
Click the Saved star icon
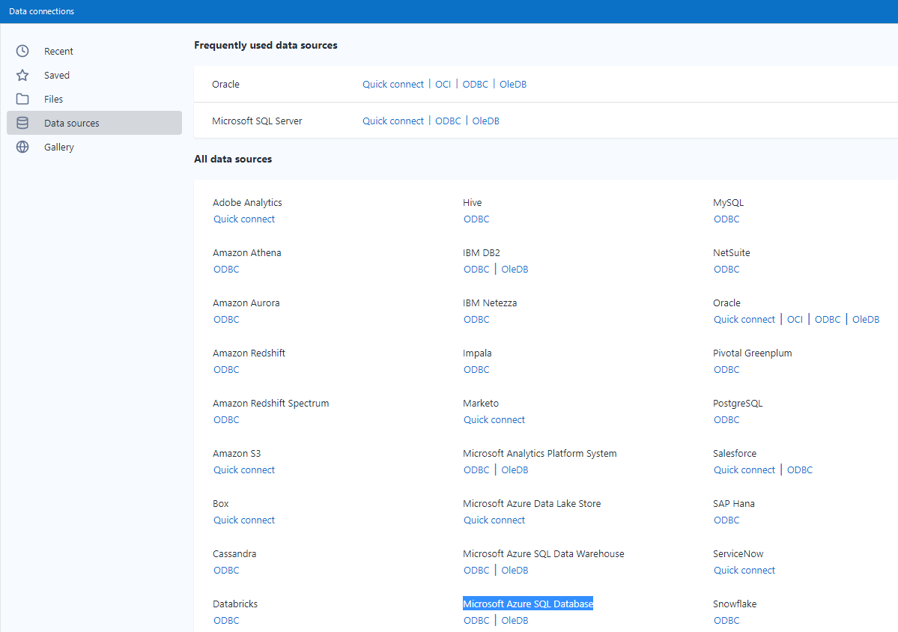22,75
